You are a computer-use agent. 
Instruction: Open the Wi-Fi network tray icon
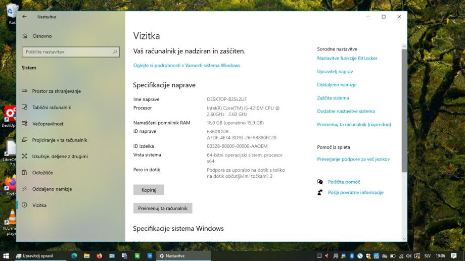401,255
